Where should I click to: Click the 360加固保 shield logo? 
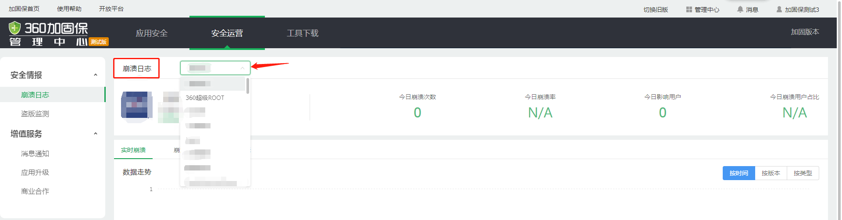click(15, 28)
